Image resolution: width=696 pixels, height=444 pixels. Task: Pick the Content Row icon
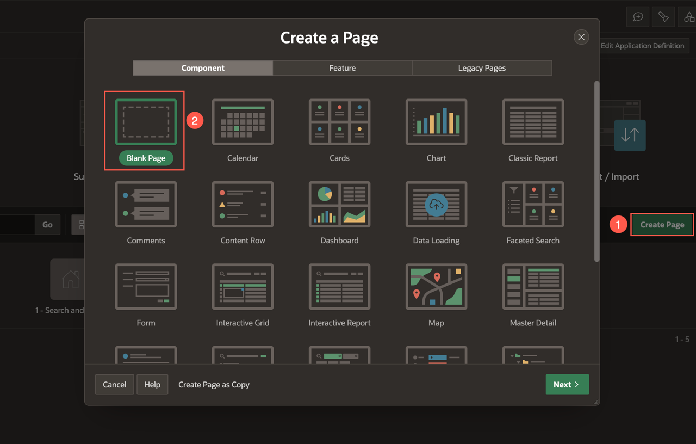243,204
